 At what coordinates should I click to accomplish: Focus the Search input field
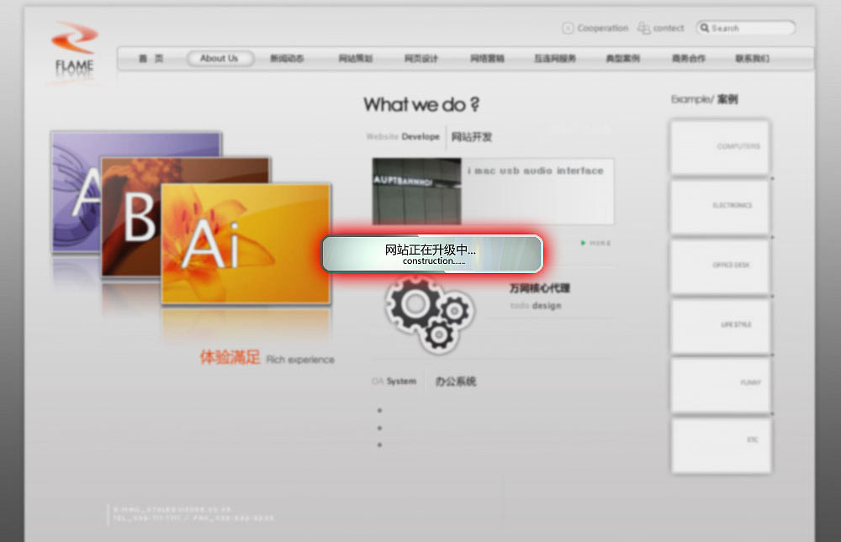click(745, 28)
